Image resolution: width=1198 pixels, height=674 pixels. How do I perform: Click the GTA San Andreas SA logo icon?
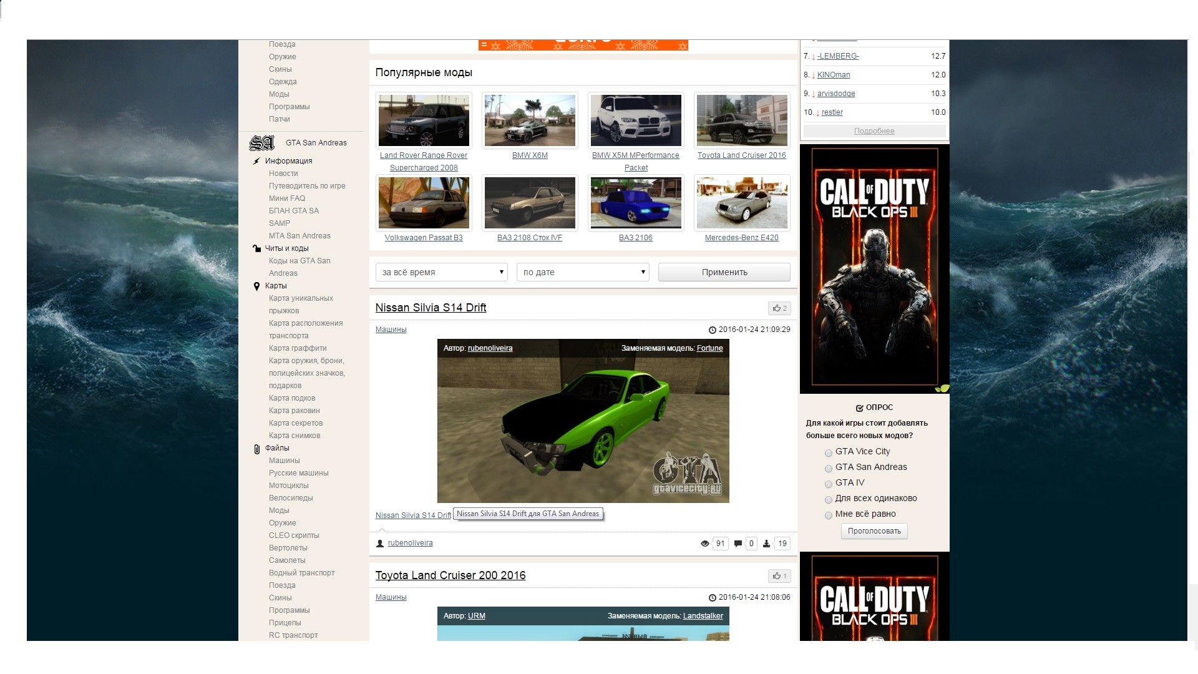tap(261, 143)
